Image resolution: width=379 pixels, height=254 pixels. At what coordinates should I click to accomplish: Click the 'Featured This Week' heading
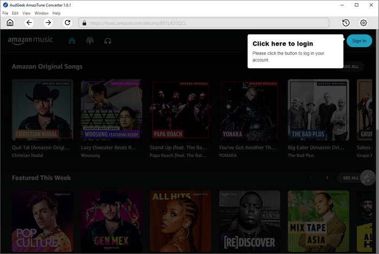click(41, 178)
